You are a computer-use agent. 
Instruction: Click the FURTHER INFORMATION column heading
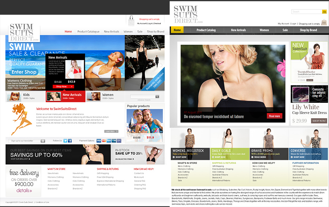point(306,163)
